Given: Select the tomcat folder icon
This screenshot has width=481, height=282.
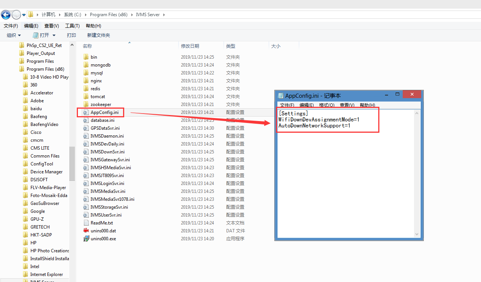Looking at the screenshot, I should tap(85, 97).
